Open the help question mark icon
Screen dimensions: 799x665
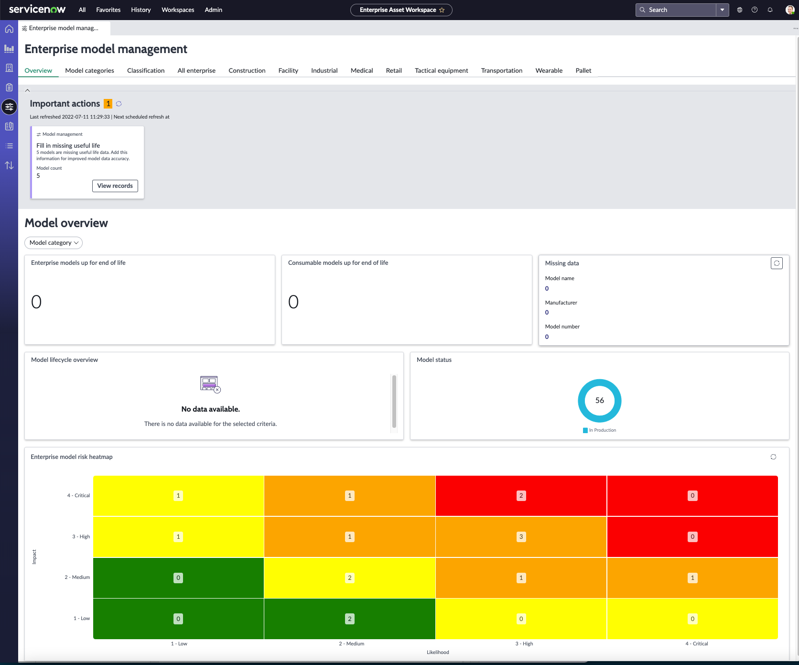tap(755, 10)
